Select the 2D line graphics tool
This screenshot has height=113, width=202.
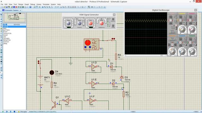tap(1, 48)
